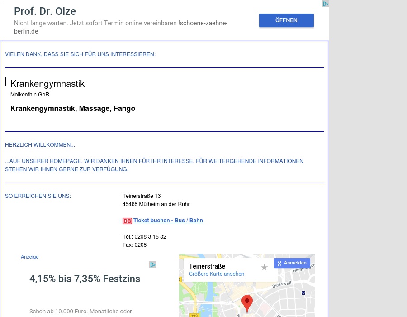Click the Schon ab 10.000 Euro ad text
Viewport: 407px width, 317px height.
[x=80, y=312]
